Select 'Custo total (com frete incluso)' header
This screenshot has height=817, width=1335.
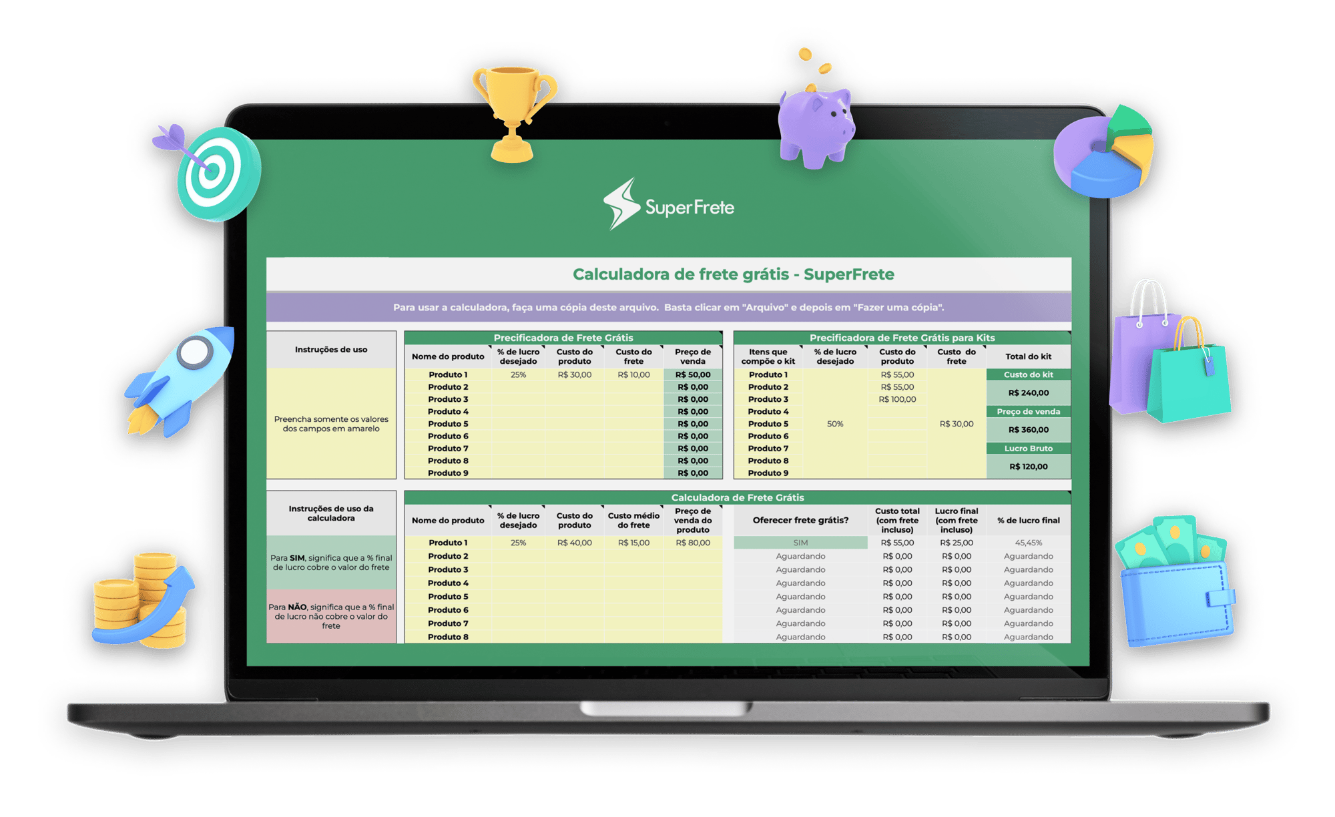point(897,521)
